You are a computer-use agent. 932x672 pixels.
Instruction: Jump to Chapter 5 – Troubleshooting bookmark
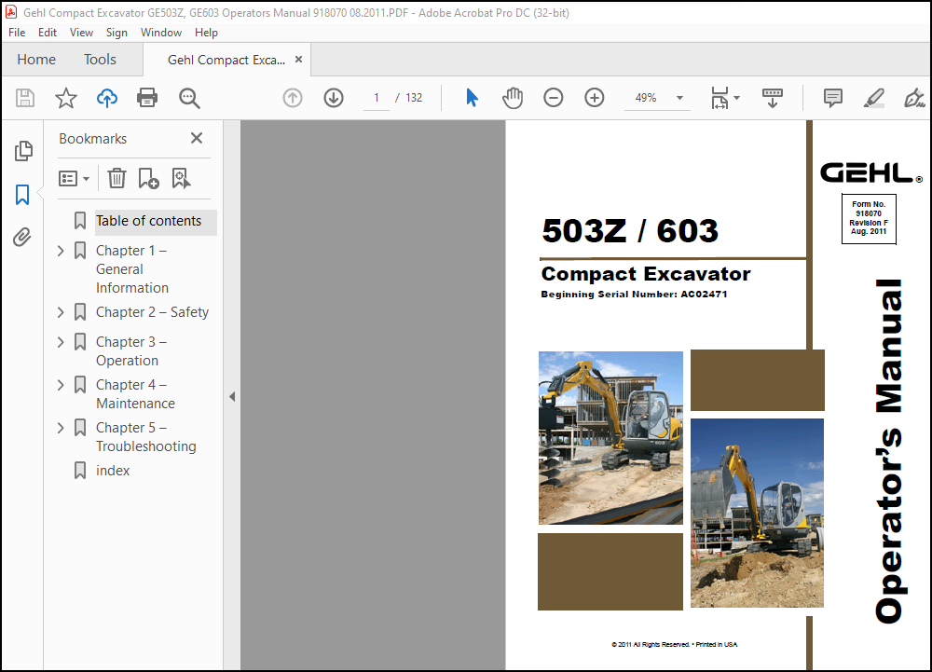point(146,437)
